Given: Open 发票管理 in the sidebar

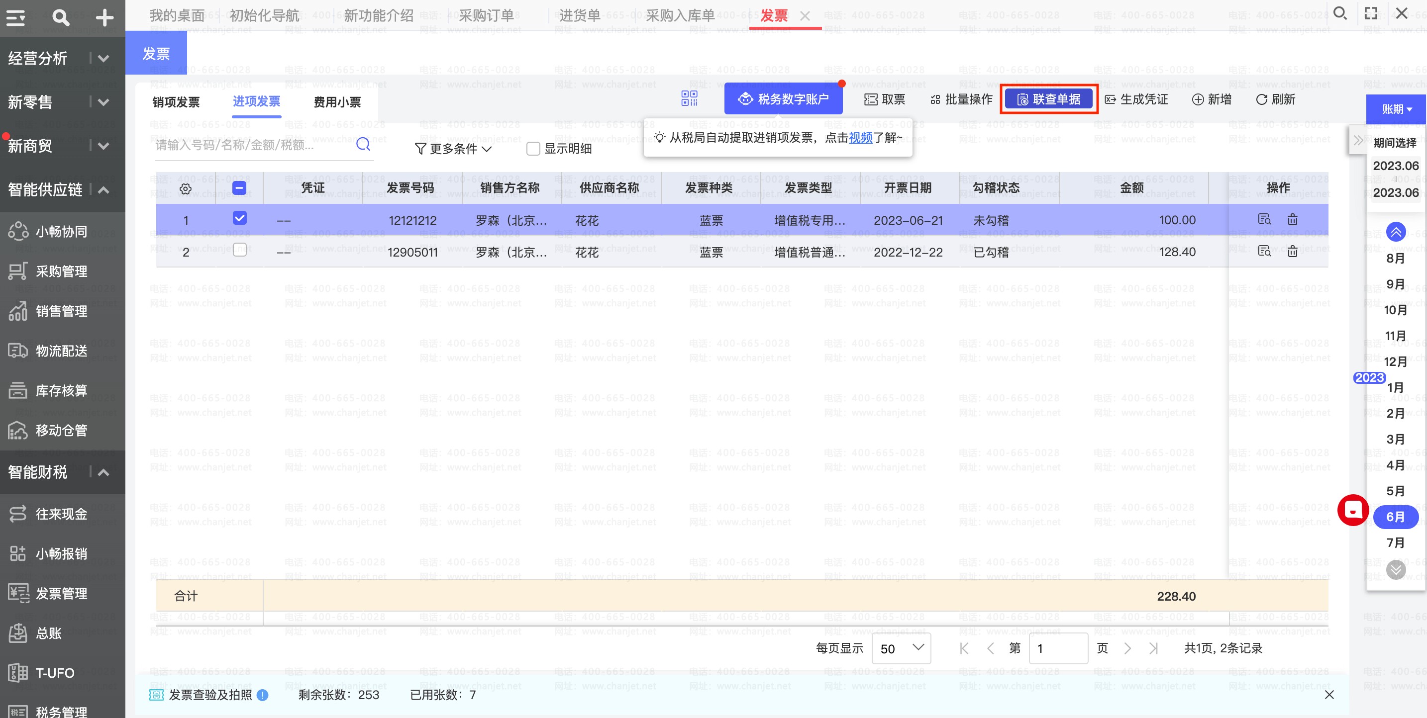Looking at the screenshot, I should pos(61,593).
